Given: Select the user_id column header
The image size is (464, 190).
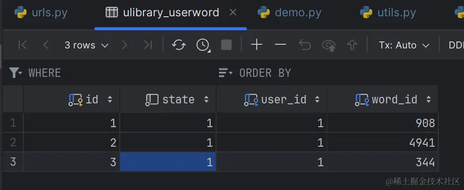Looking at the screenshot, I should click(272, 100).
